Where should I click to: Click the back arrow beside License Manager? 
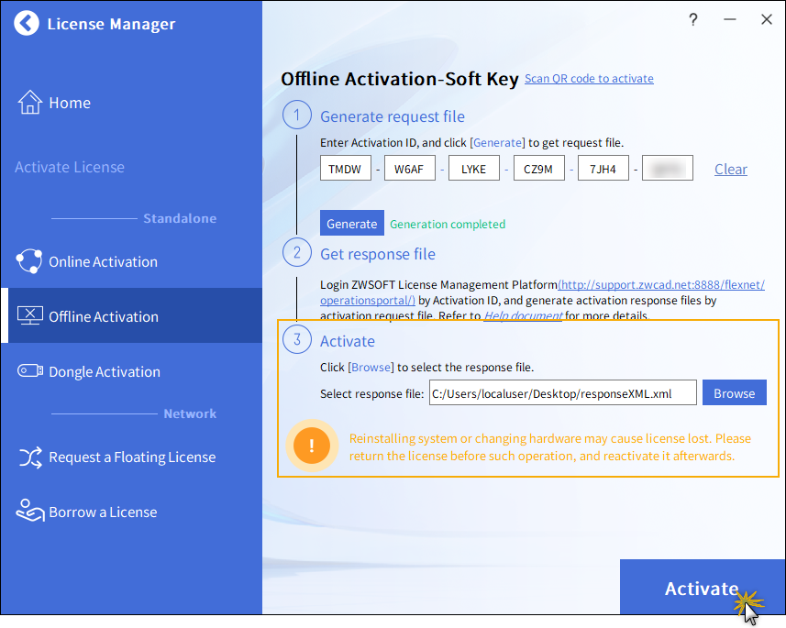pyautogui.click(x=28, y=24)
